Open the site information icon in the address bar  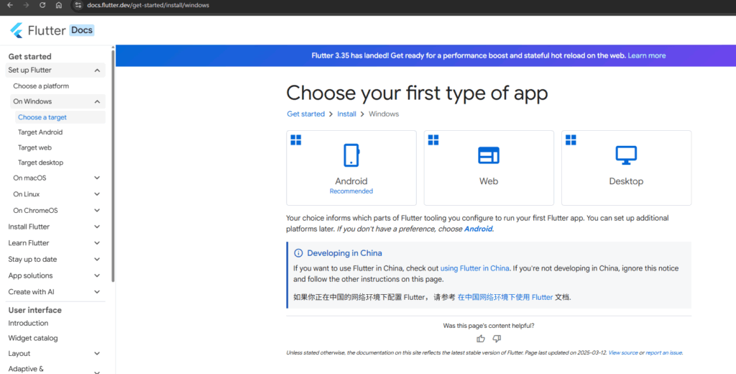coord(78,5)
